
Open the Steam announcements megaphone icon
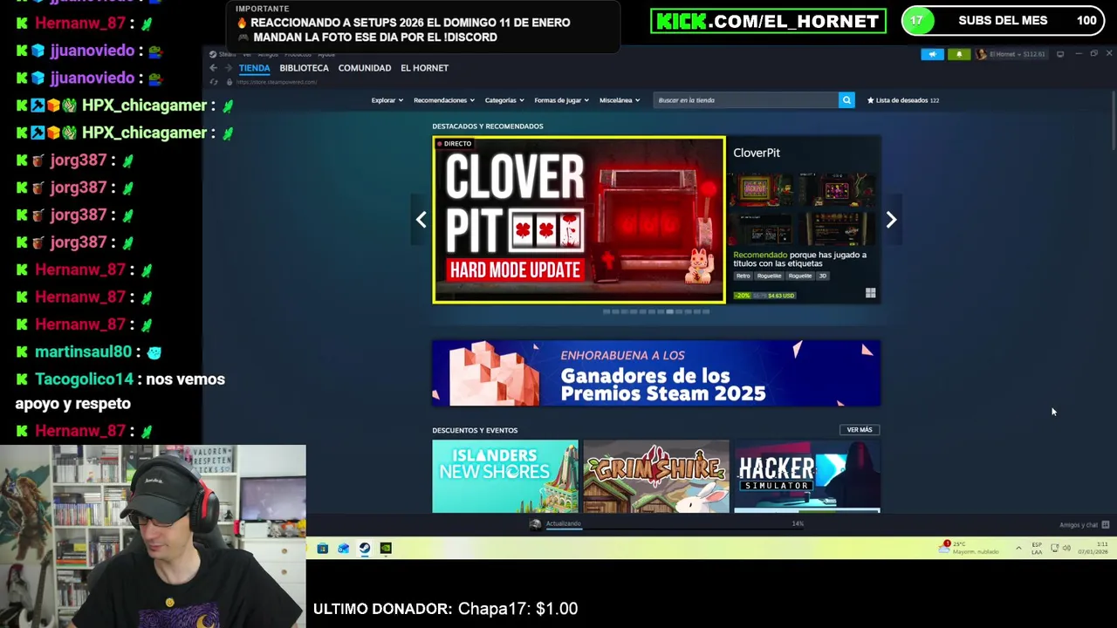tap(932, 54)
